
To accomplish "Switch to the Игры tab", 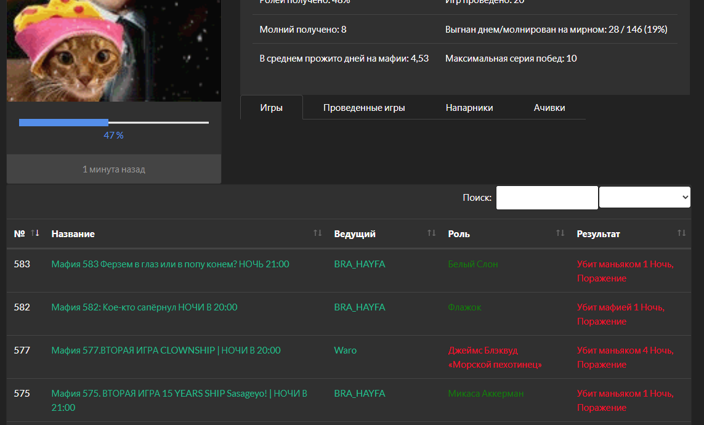I will (x=272, y=108).
